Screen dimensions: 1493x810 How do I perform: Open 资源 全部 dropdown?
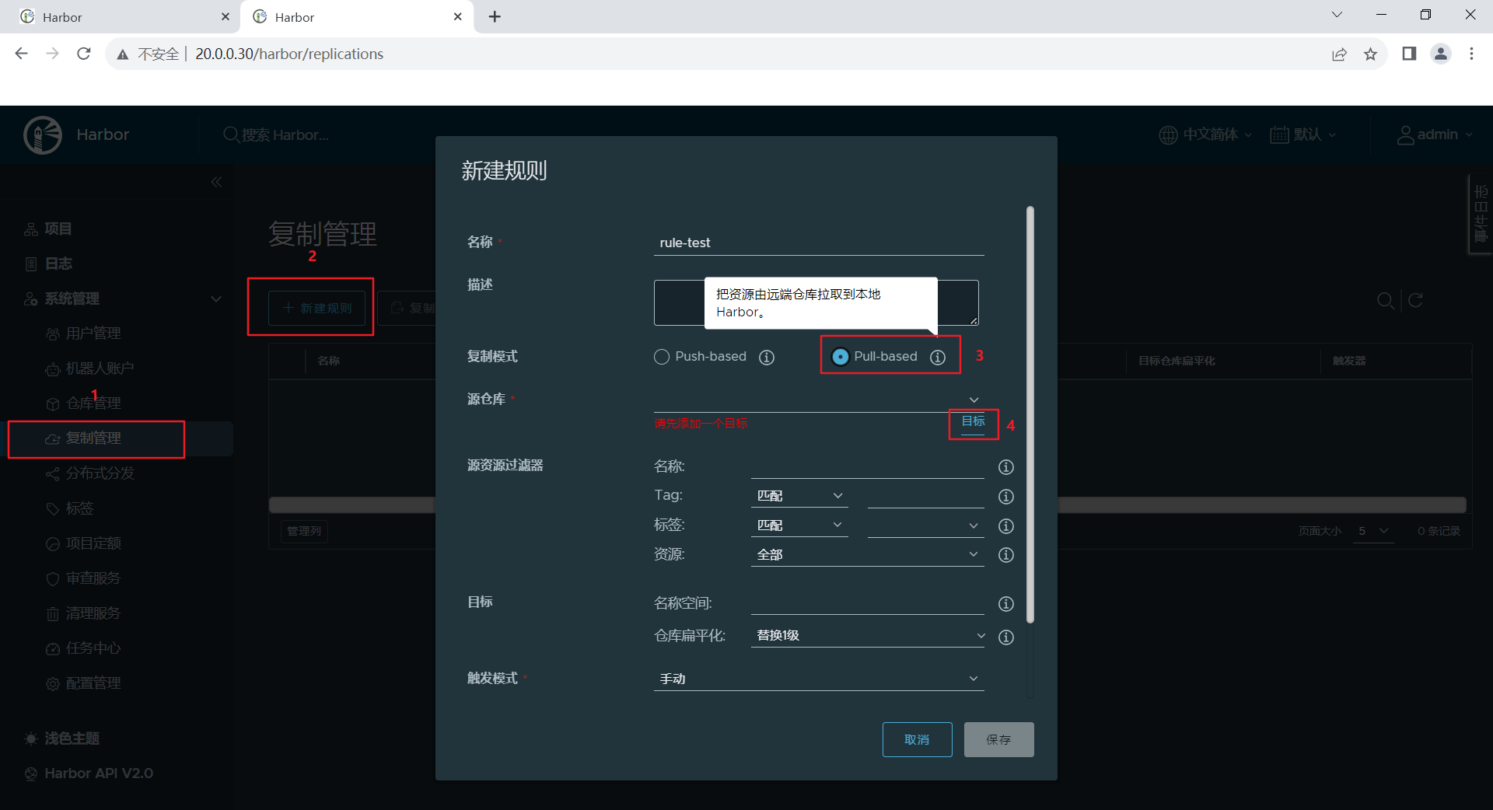867,554
